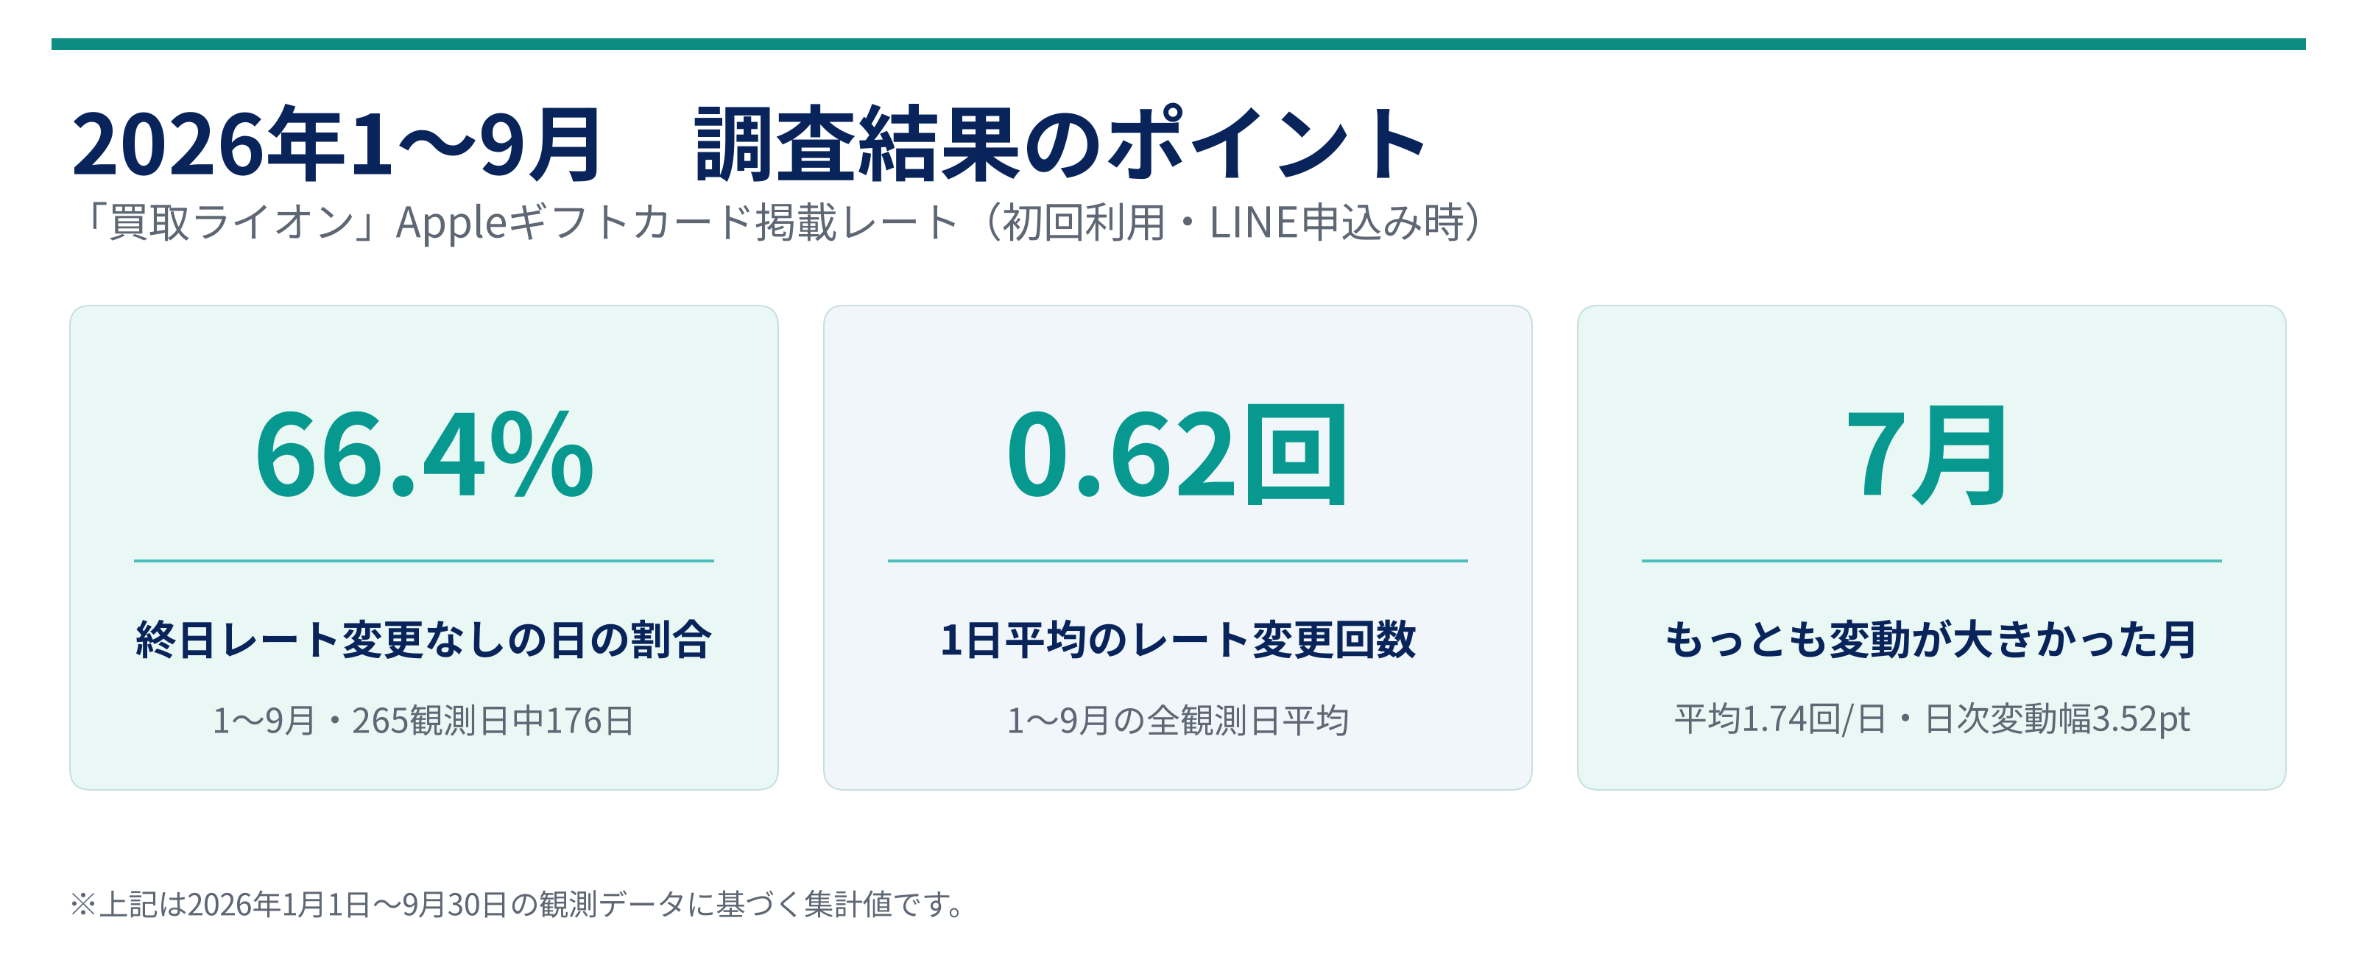The image size is (2356, 957).
Task: Click the ※ mark at footnote start
Action: 83,905
